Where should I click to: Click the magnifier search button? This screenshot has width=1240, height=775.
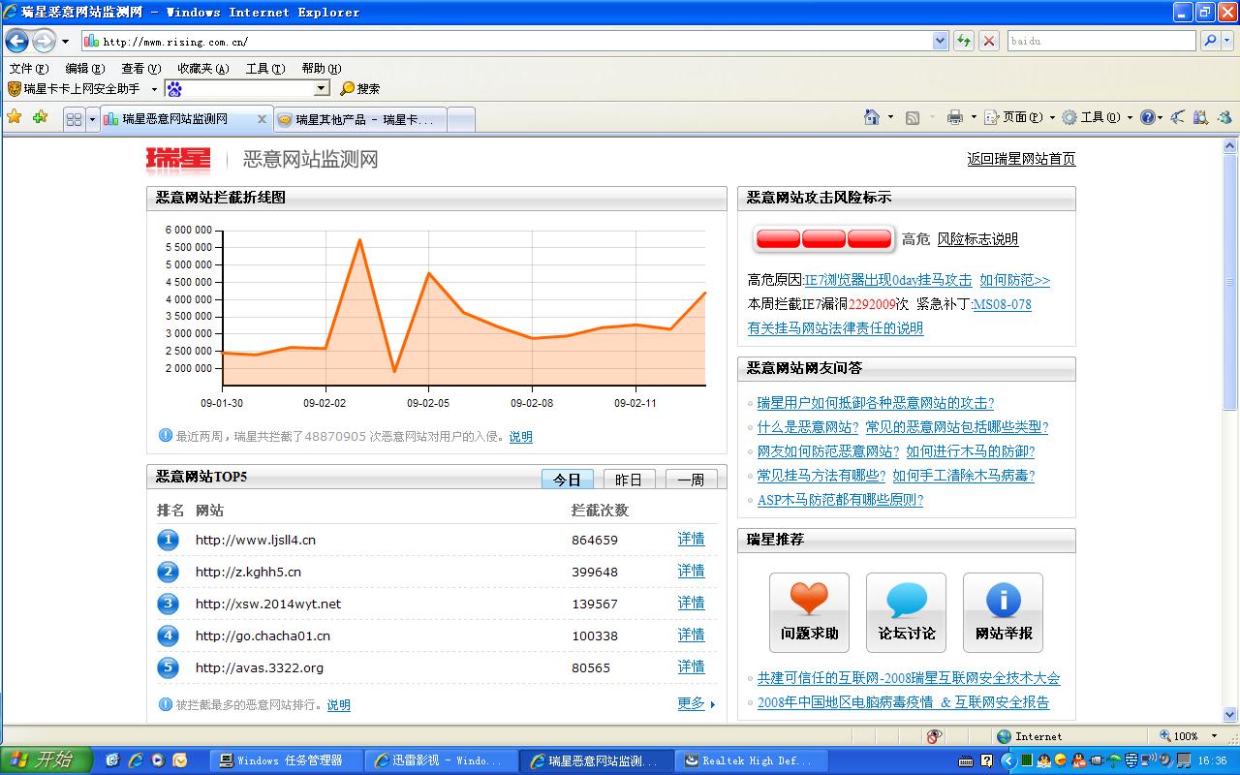tap(1210, 41)
